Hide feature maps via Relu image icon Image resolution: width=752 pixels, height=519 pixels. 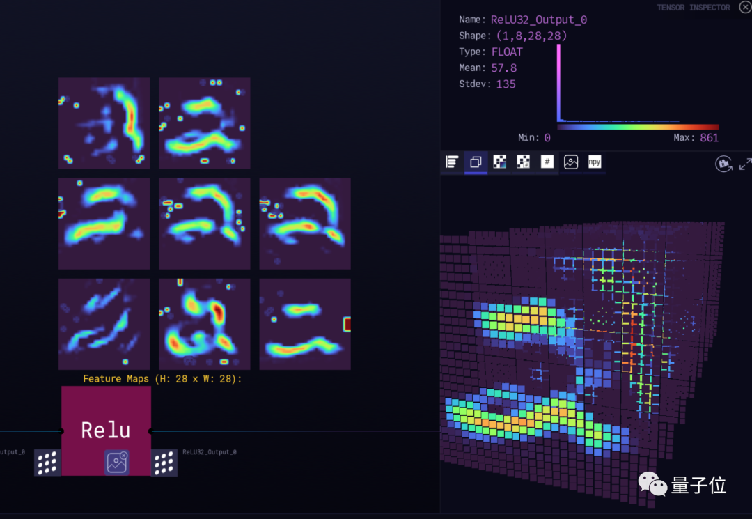point(117,462)
